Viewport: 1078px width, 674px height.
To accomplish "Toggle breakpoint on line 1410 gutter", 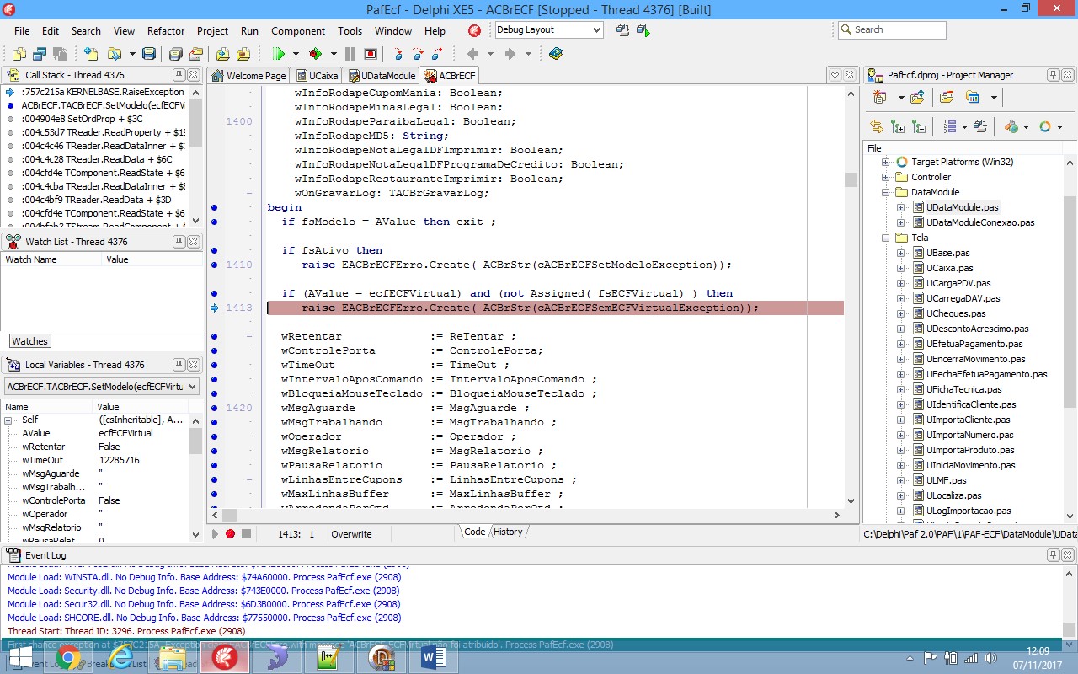I will 214,265.
